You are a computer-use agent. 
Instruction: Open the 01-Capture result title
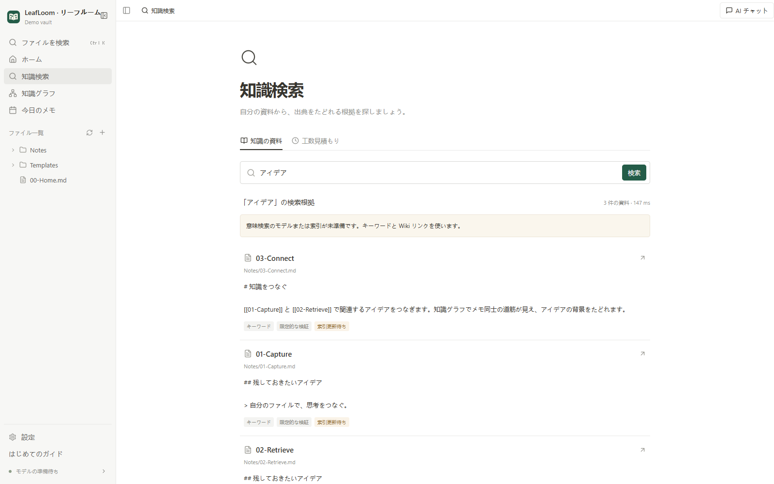click(x=274, y=354)
